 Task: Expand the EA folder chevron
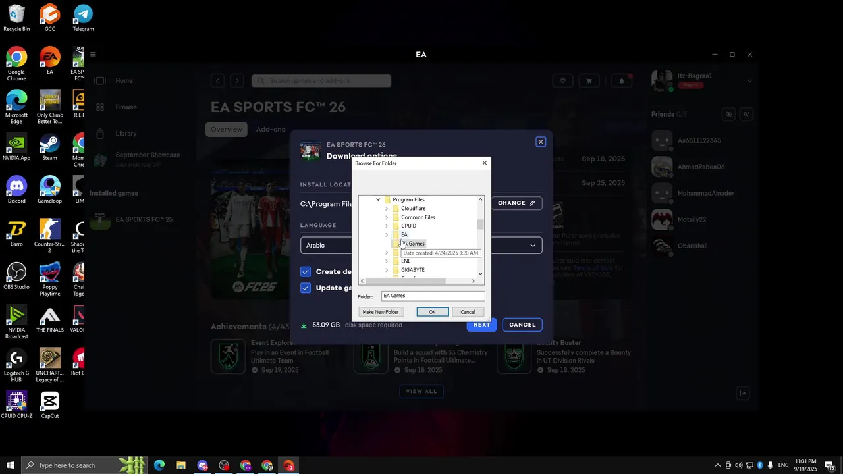(387, 235)
